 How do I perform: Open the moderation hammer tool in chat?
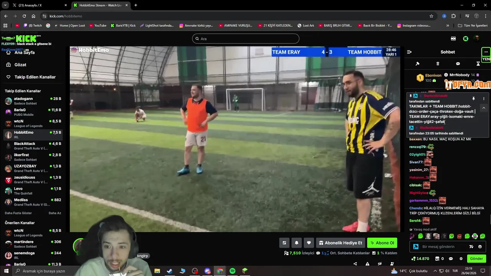click(x=418, y=64)
